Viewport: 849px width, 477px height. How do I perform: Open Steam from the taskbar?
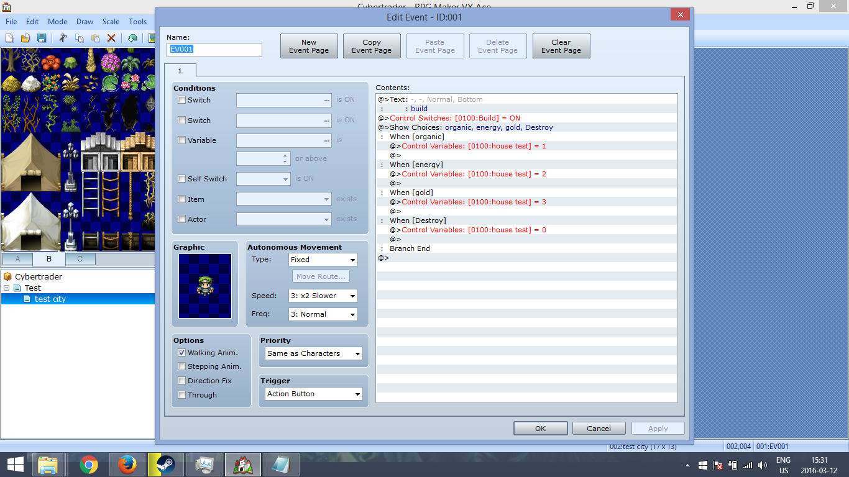[165, 465]
